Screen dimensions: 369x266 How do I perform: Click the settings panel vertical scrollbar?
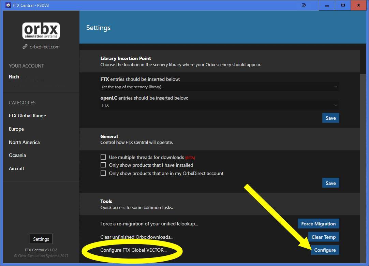(x=363, y=168)
